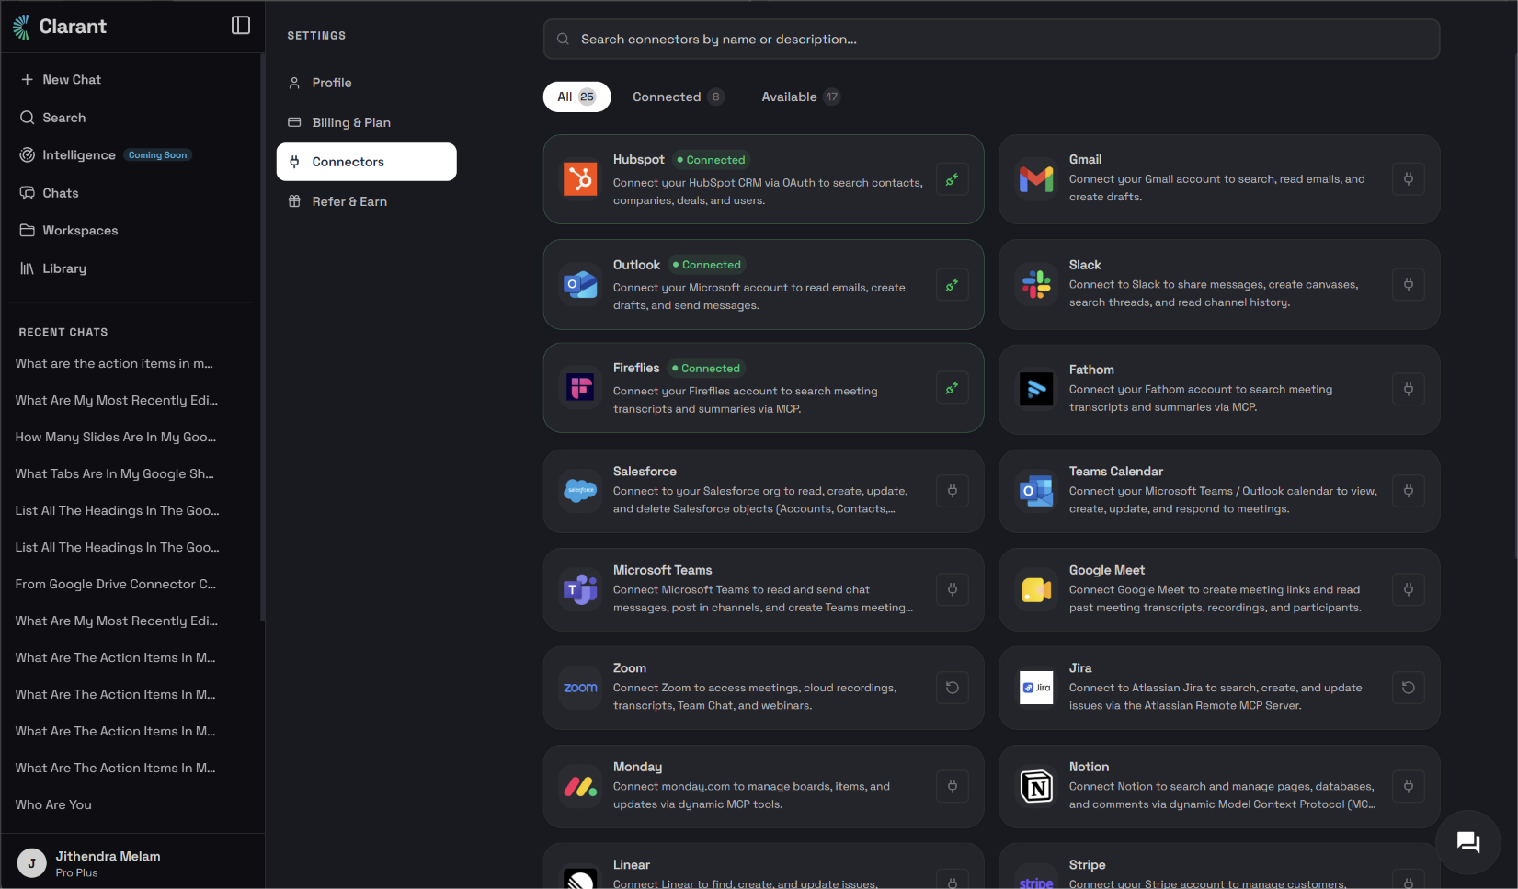Show Available connectors tab
1518x889 pixels.
point(800,97)
